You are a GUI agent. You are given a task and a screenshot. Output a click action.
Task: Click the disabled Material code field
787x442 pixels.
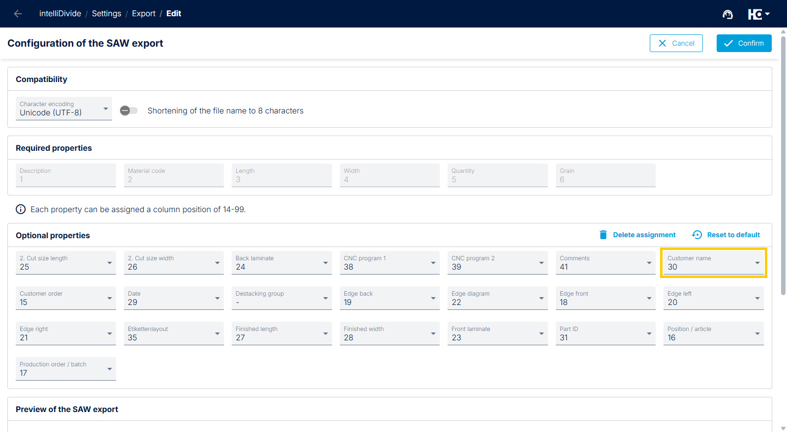(174, 175)
